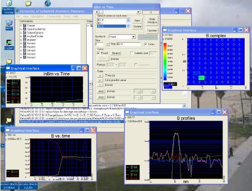252x191 pixels.
Task: Click the Select color button
Action: 116,53
